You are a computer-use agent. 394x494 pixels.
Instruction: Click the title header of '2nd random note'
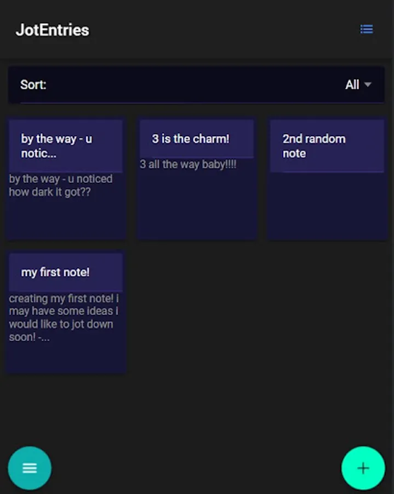(x=327, y=146)
